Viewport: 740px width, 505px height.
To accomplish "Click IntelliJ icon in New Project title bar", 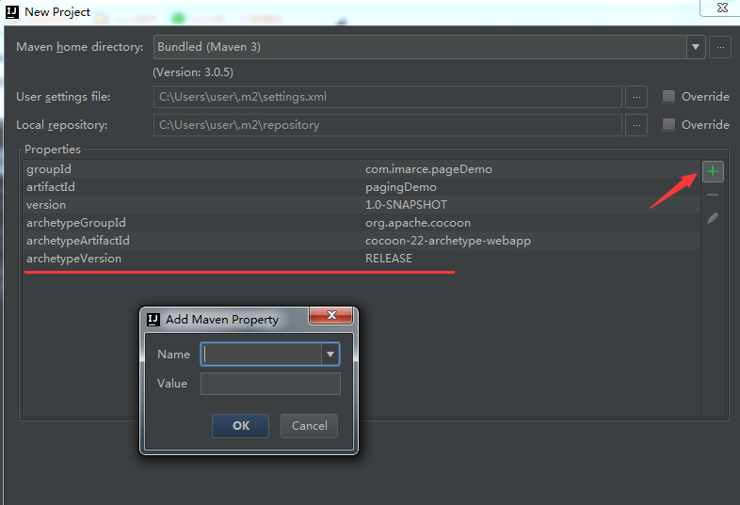I will click(12, 12).
